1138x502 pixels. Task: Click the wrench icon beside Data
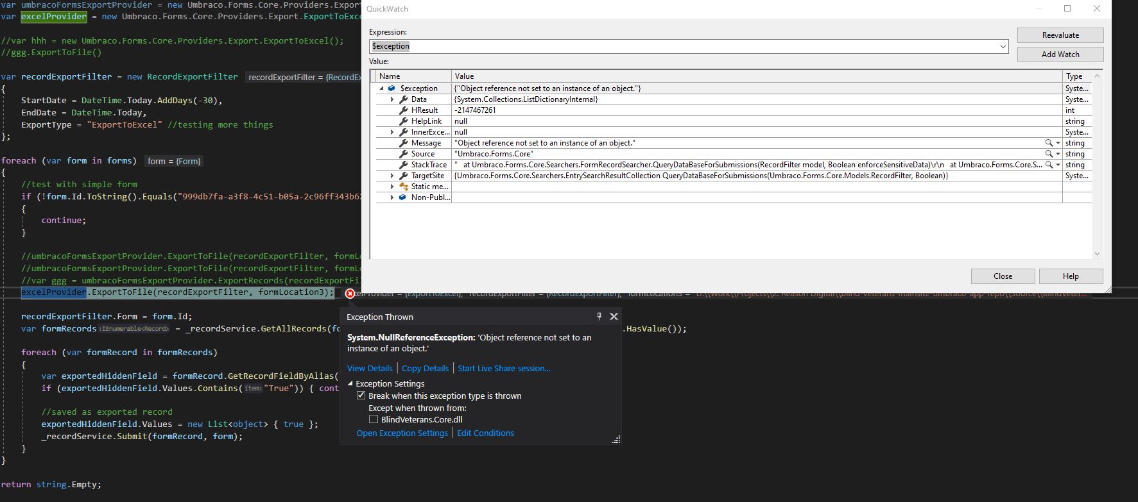403,99
